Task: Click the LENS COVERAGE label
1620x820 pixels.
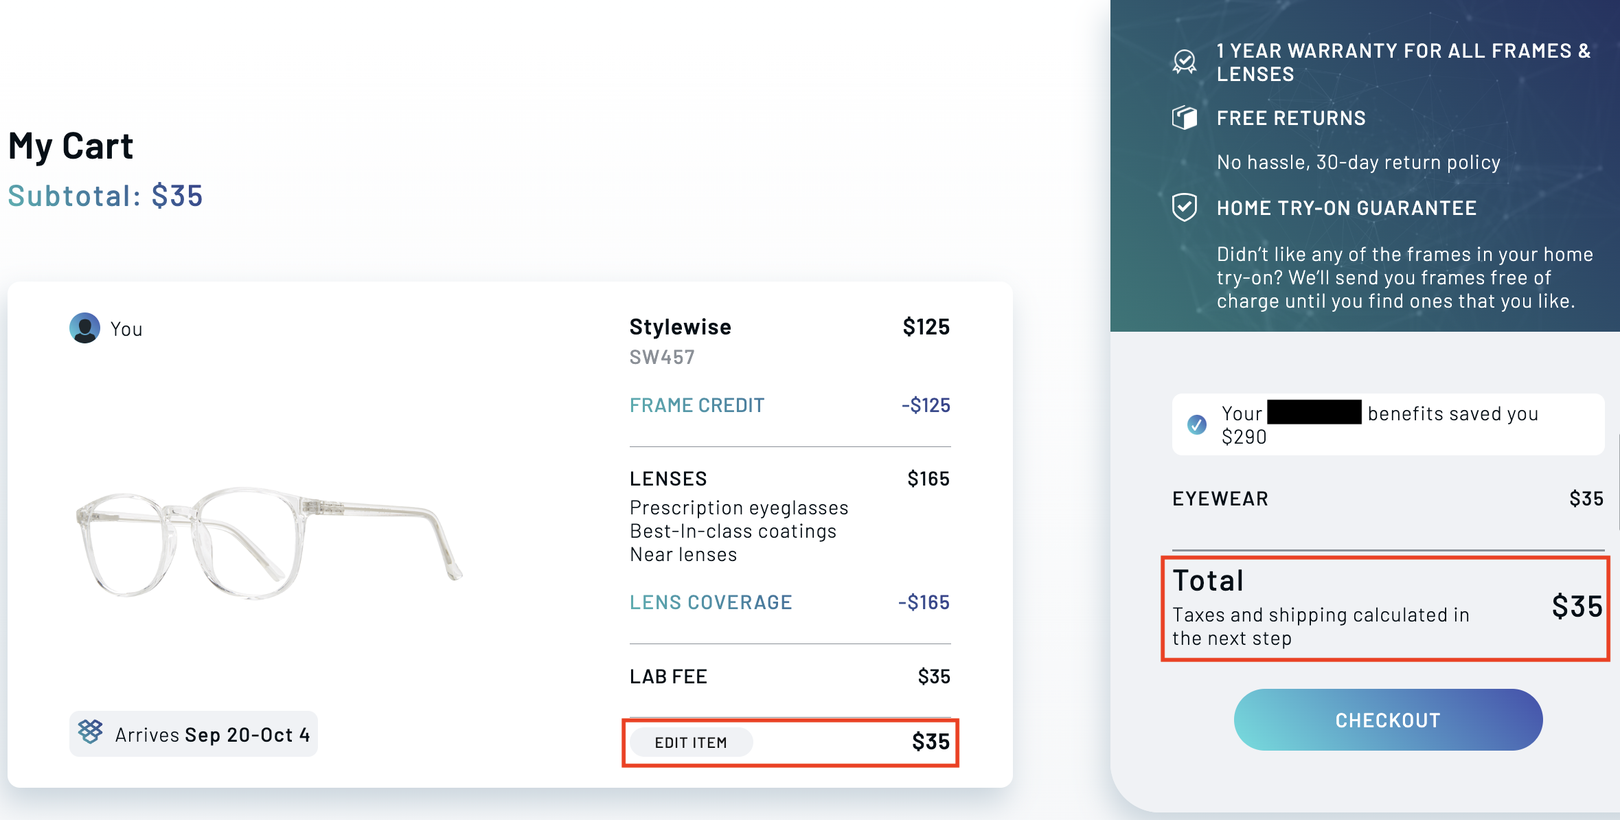Action: (x=710, y=602)
